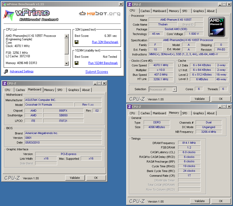Image resolution: width=233 pixels, height=206 pixels.
Task: Click the wPrime title bar app icon
Action: coord(4,4)
